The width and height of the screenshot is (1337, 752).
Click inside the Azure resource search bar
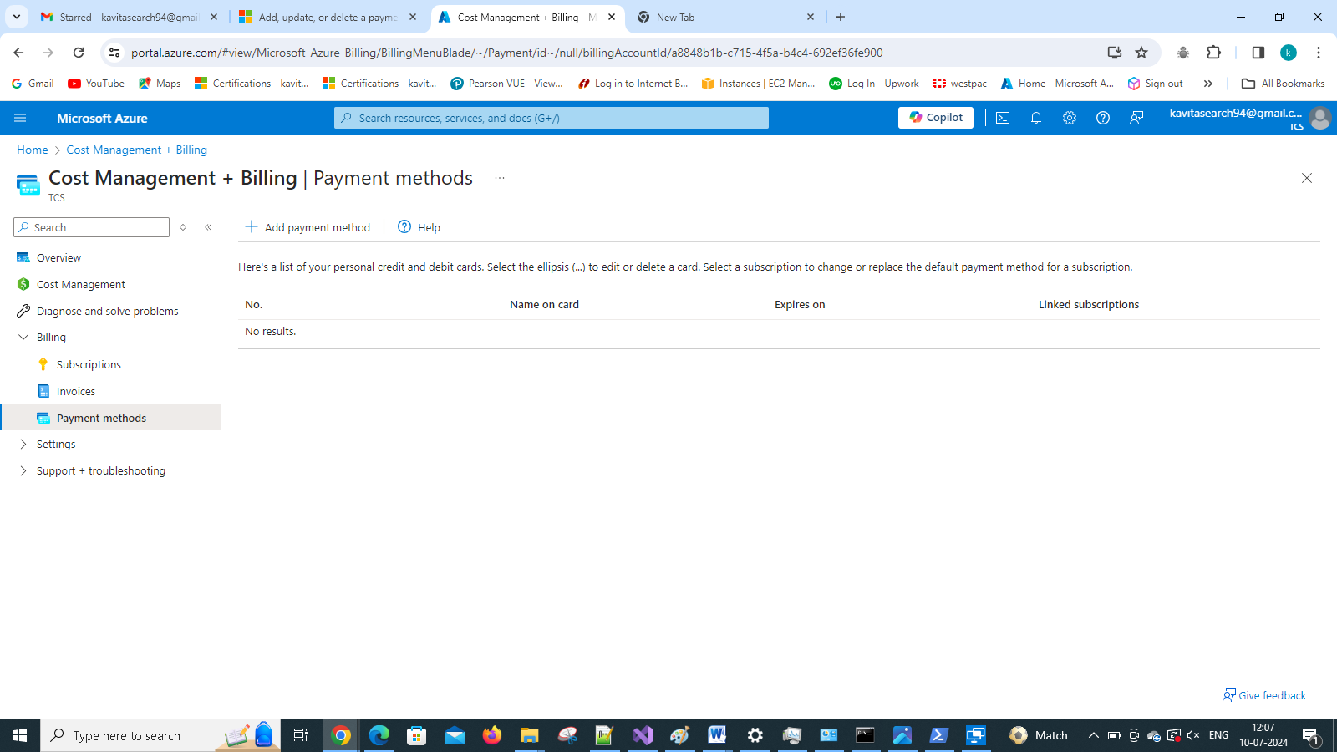pyautogui.click(x=552, y=117)
